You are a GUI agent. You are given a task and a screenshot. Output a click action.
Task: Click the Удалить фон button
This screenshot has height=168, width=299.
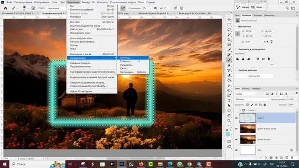tap(254, 76)
